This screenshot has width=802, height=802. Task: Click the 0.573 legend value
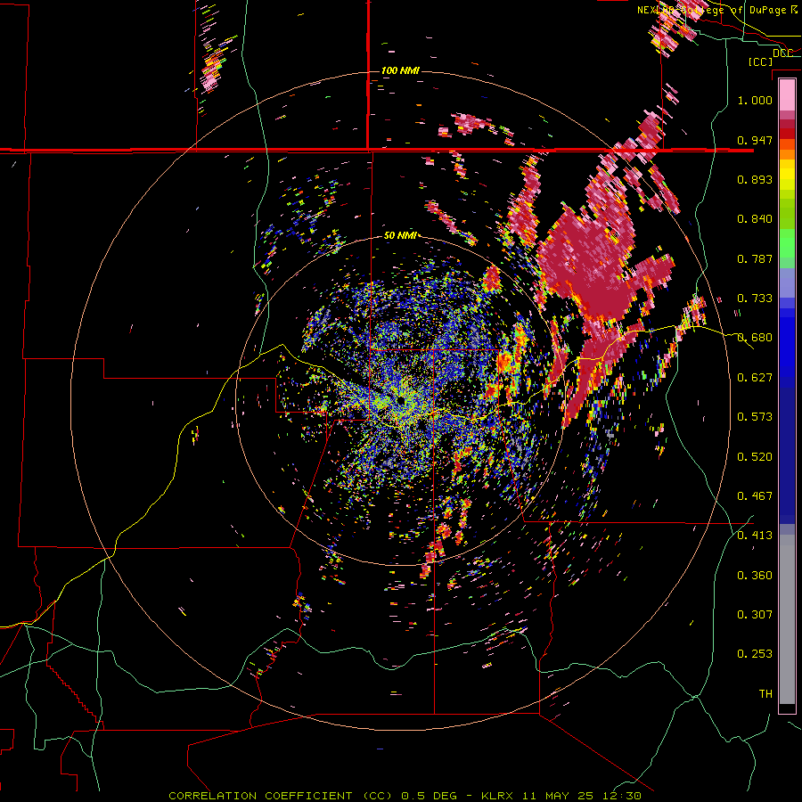tap(755, 417)
